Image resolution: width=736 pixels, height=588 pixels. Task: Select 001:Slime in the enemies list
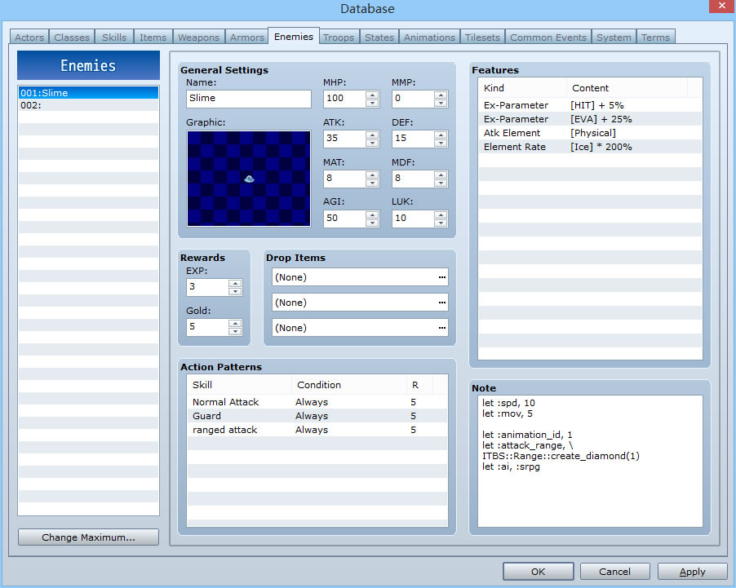coord(88,93)
